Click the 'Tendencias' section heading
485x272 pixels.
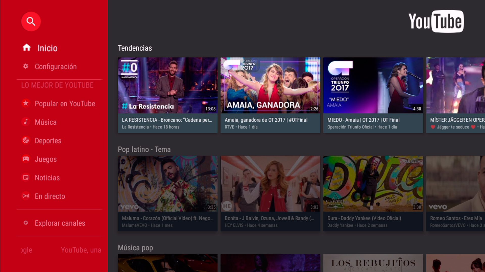coord(135,48)
